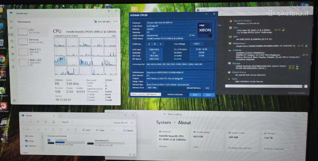Select Performance page icon in Task Manager sidebar

[x=11, y=35]
